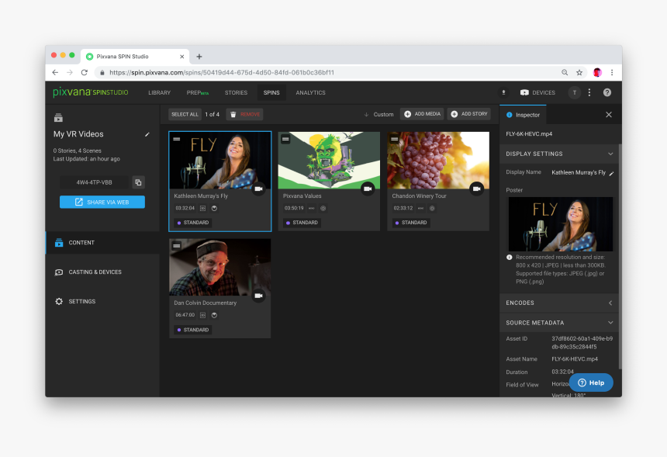The height and width of the screenshot is (457, 667).
Task: Select the Inspector tab
Action: click(524, 115)
